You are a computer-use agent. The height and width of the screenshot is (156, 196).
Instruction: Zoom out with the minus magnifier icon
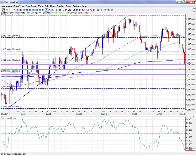coord(109,10)
